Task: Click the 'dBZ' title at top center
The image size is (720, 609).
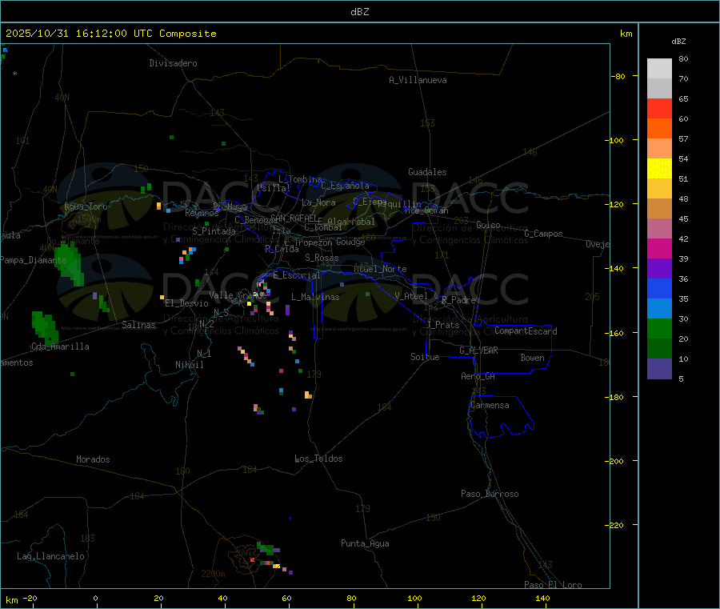Action: pos(359,11)
